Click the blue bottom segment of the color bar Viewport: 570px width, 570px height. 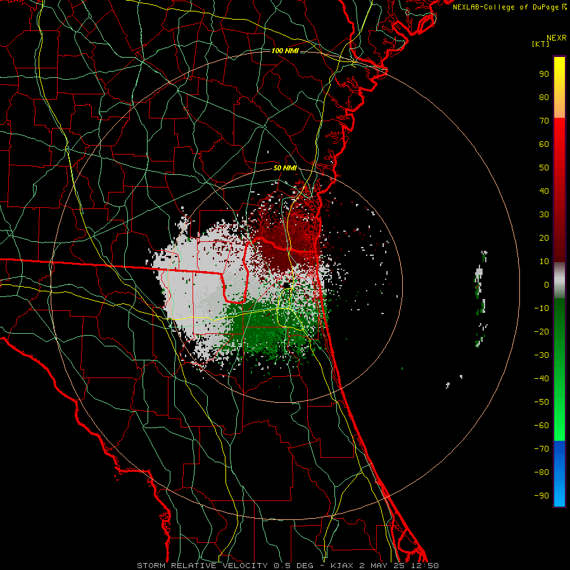(559, 474)
